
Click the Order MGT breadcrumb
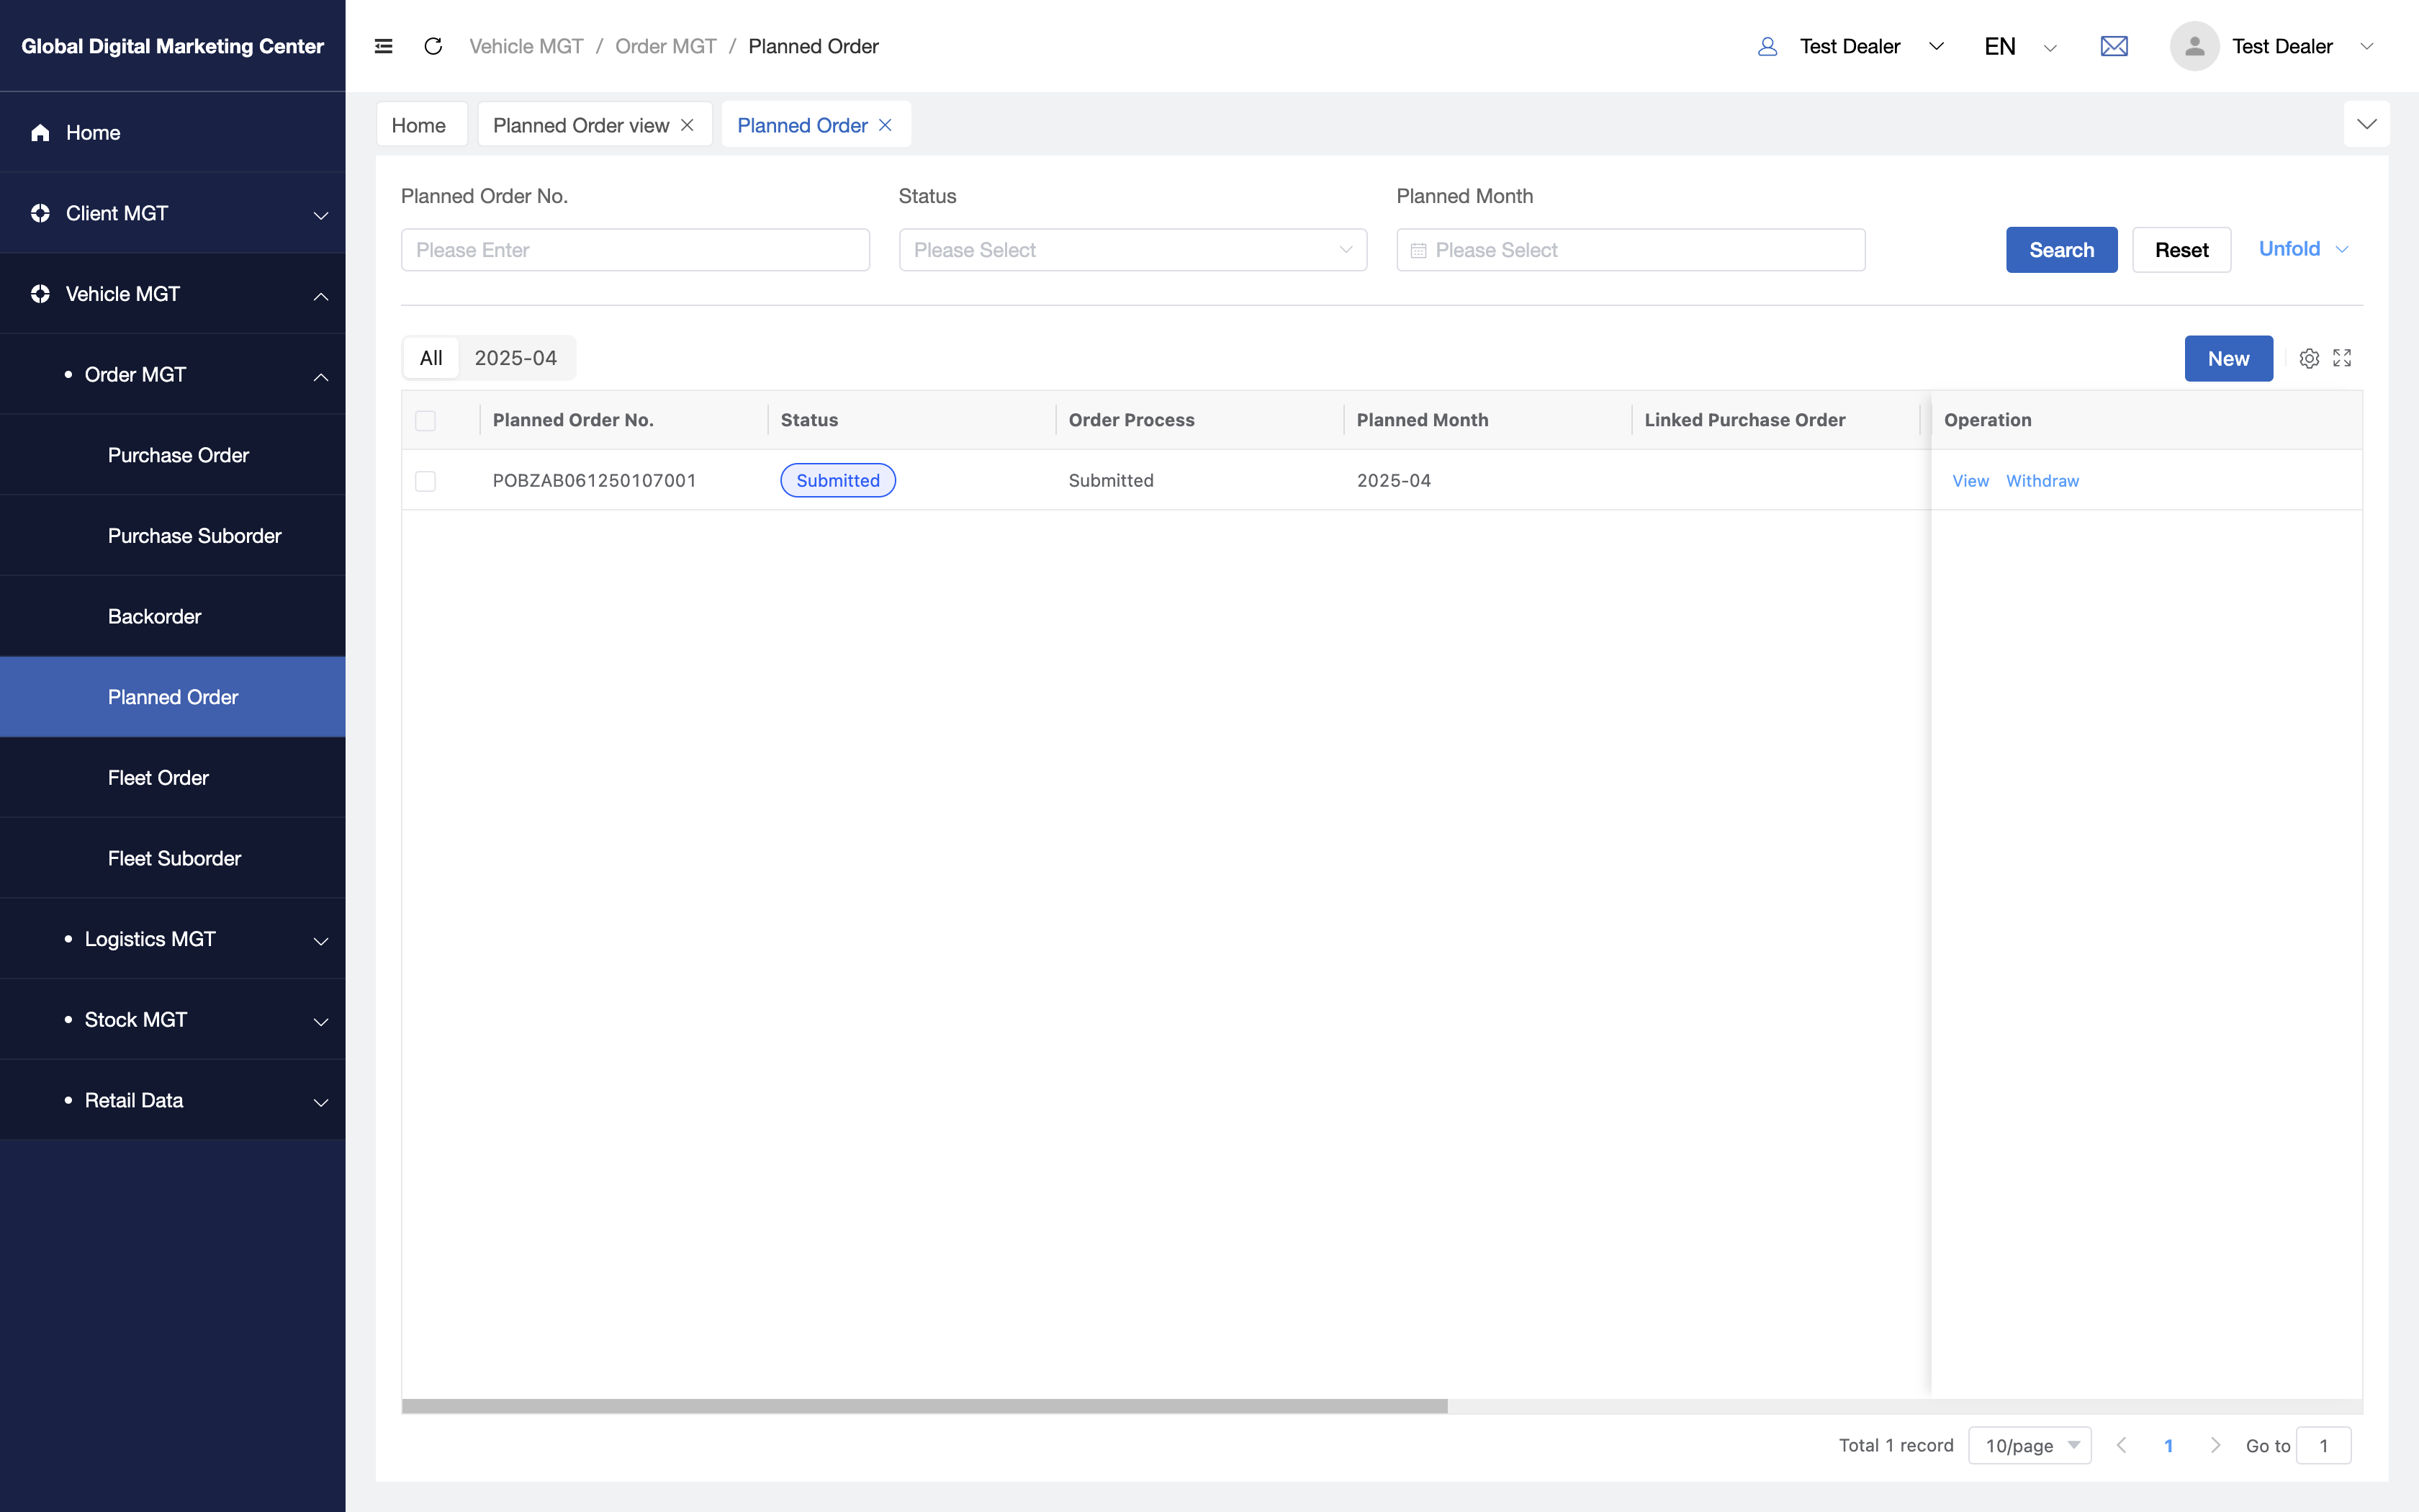(666, 46)
